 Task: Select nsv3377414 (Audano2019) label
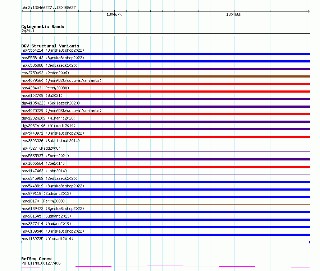46,224
